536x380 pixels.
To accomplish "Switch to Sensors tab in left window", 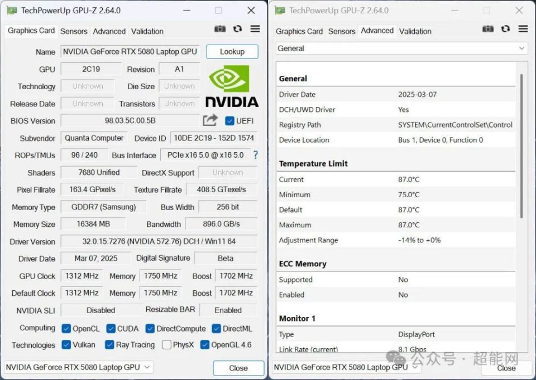I will click(x=74, y=31).
